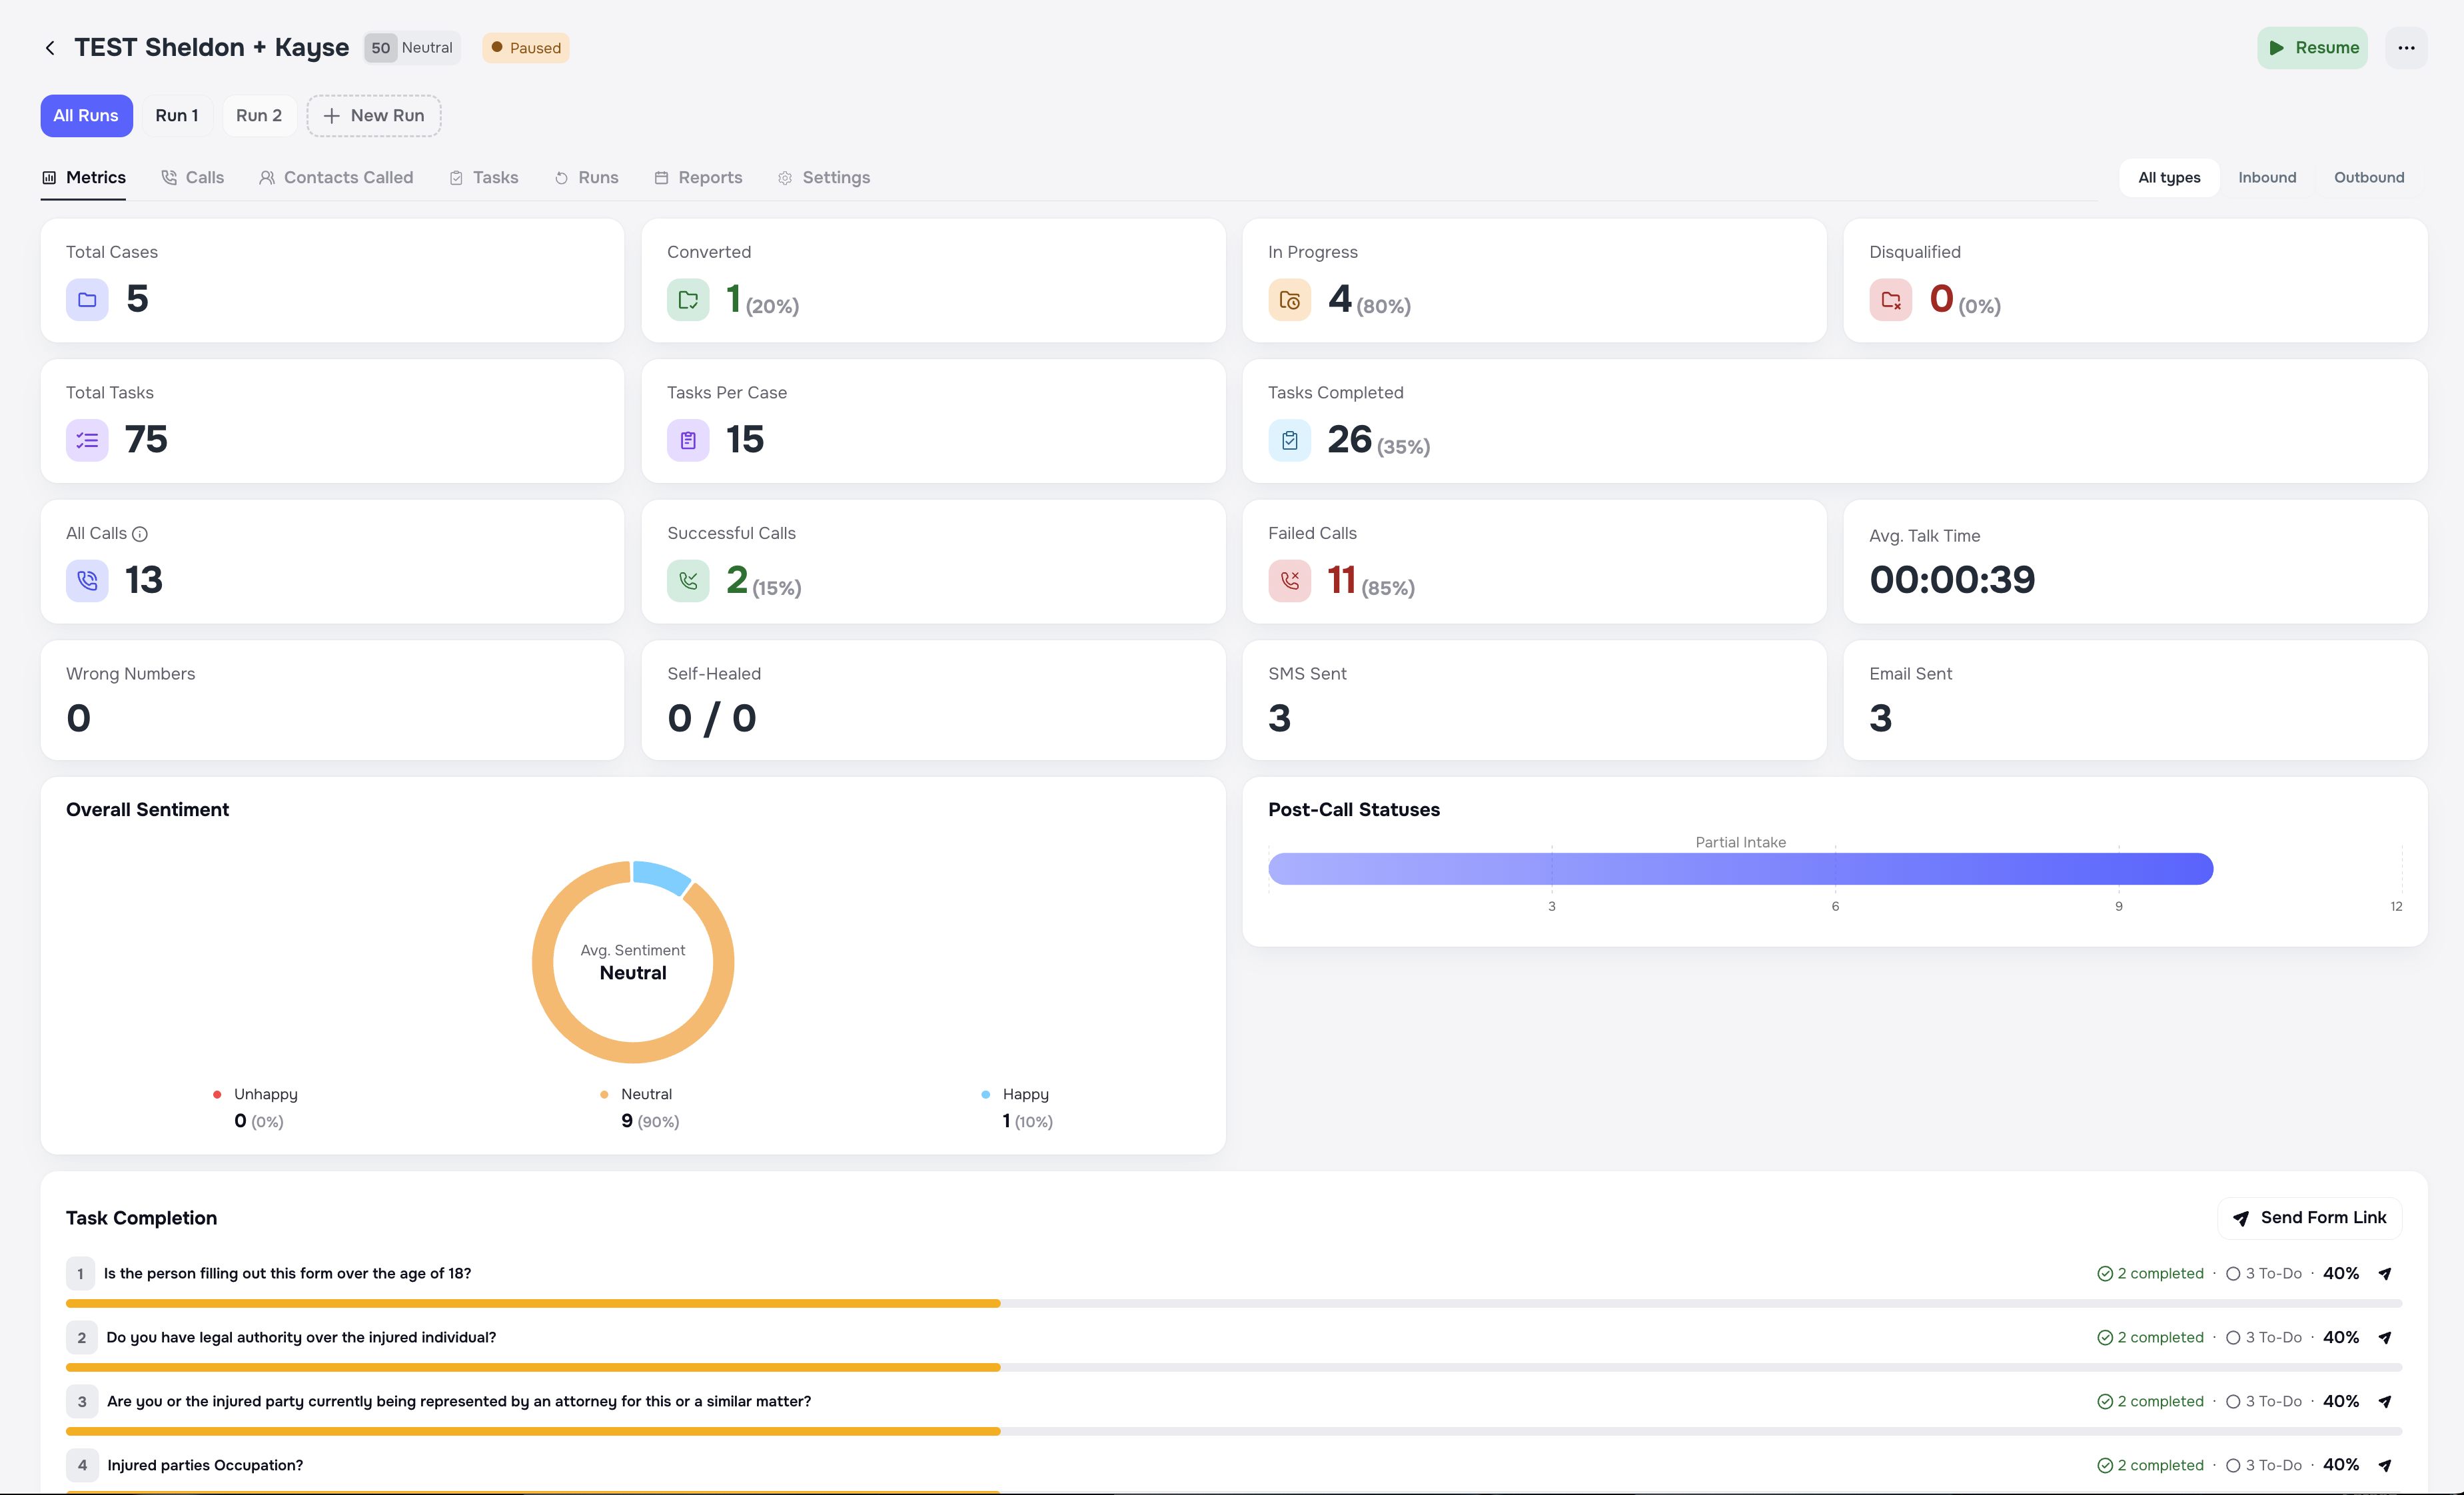Screen dimensions: 2464x1495
Task: Open the Tasks tab
Action: [x=484, y=177]
